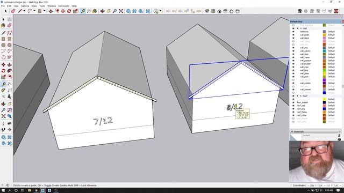
Task: Click the Default material preview thumbnail
Action: [x=296, y=137]
